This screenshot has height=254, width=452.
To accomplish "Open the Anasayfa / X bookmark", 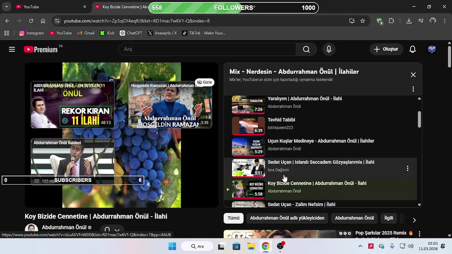I will (x=162, y=33).
